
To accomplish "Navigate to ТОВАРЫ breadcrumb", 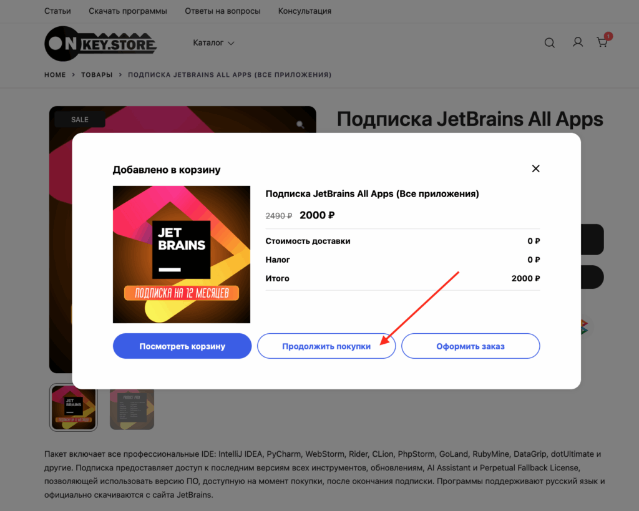I will coord(97,75).
